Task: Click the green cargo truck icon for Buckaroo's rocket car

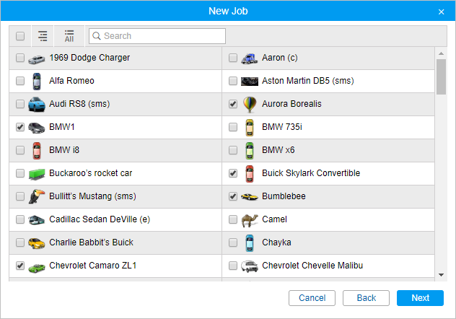Action: click(37, 173)
